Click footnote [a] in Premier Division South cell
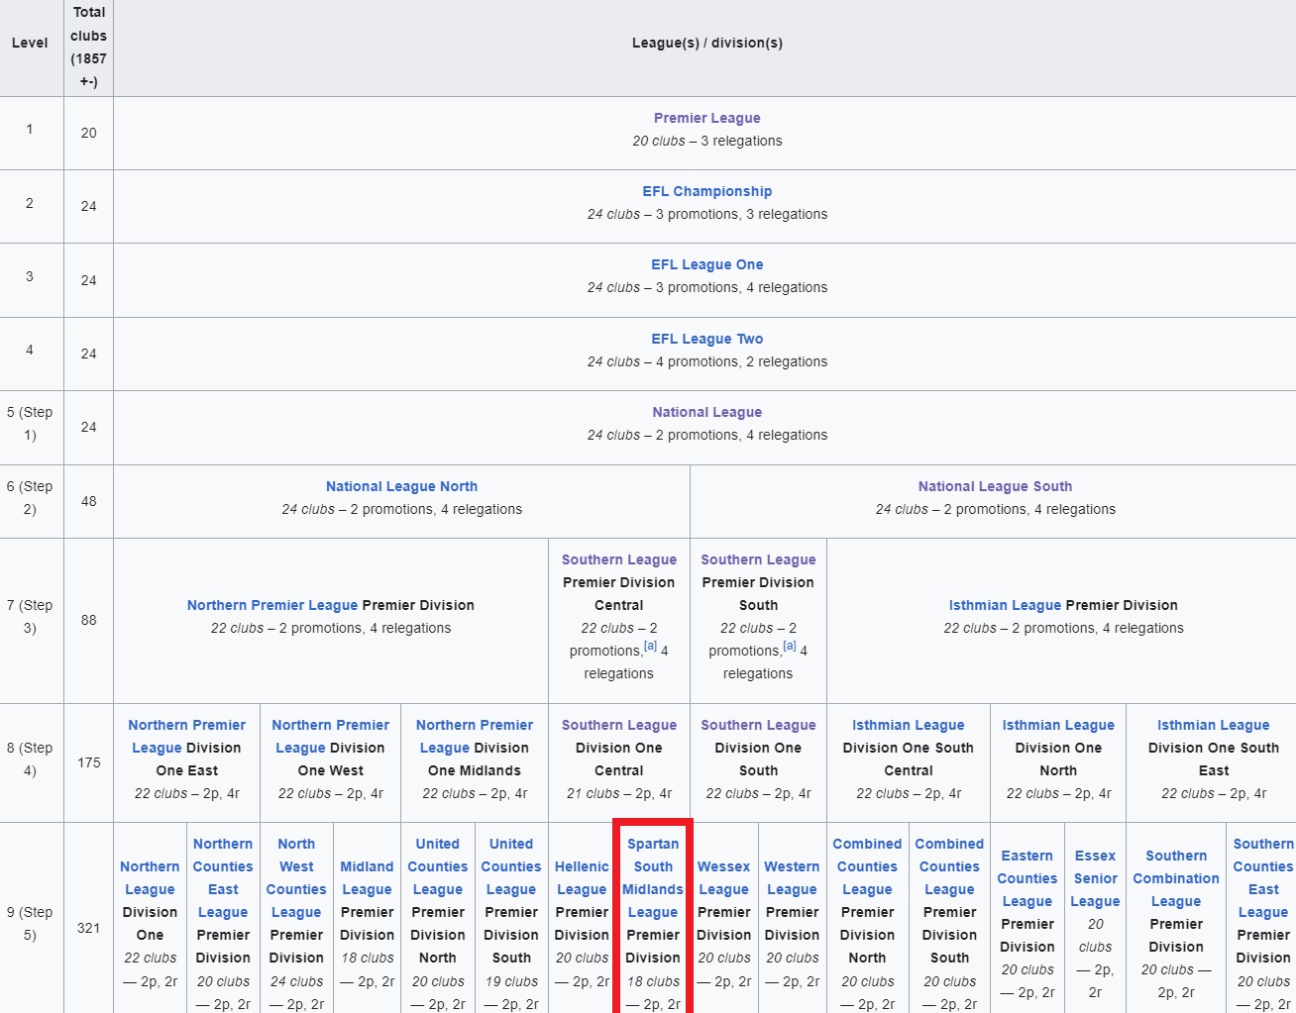Image resolution: width=1296 pixels, height=1013 pixels. point(790,646)
